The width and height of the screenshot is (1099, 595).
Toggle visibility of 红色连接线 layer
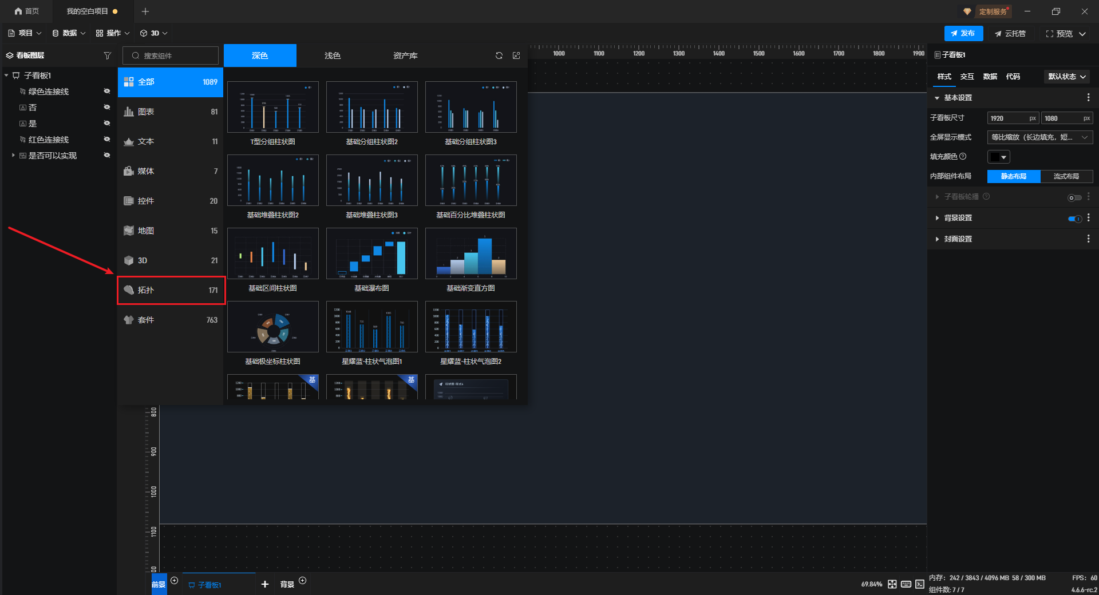[106, 139]
